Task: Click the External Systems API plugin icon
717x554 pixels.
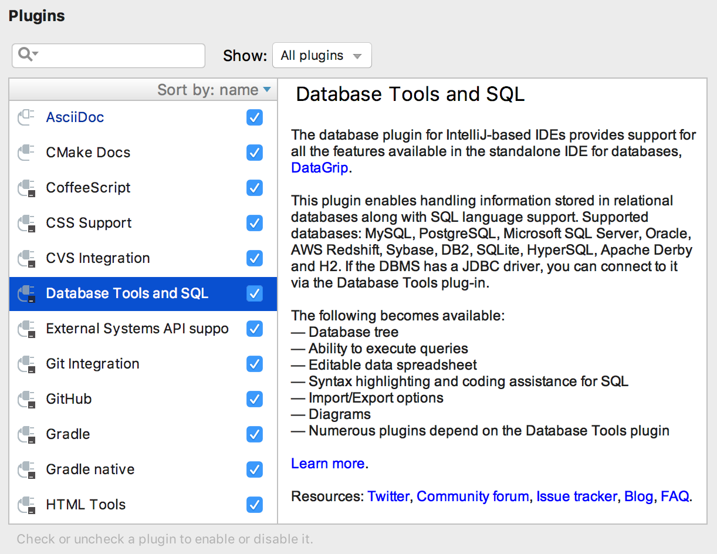Action: tap(26, 329)
